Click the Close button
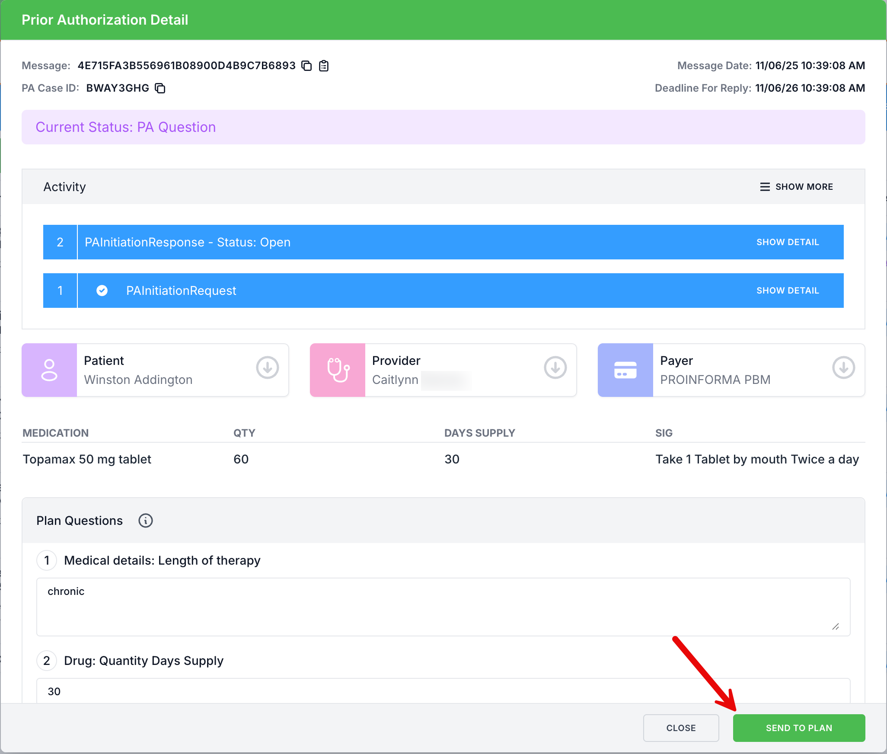Viewport: 887px width, 754px height. pos(681,728)
